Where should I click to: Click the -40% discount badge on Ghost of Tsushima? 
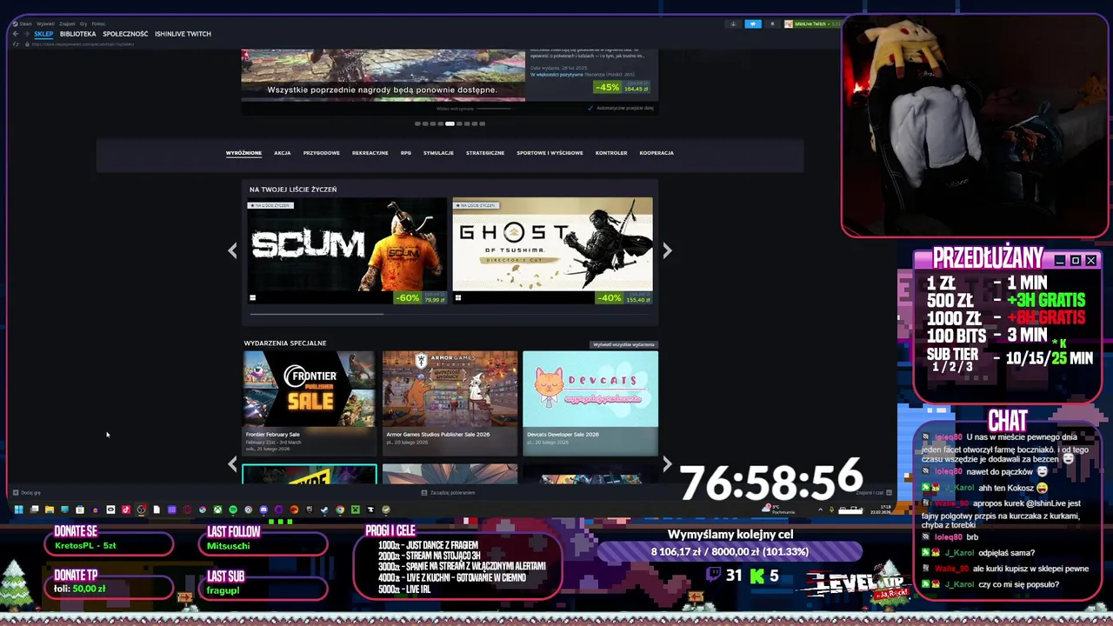click(x=610, y=297)
